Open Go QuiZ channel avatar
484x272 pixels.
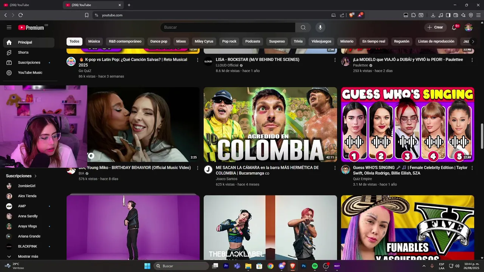click(x=71, y=62)
